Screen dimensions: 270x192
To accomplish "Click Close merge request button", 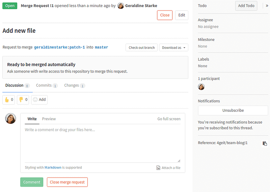I will (x=67, y=182).
